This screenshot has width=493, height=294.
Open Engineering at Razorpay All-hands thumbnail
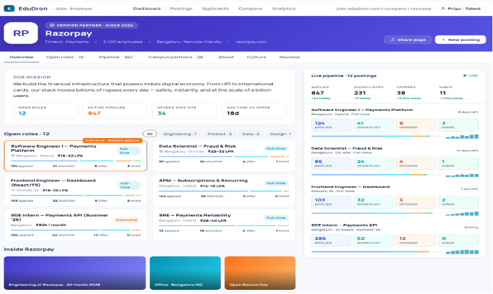(x=75, y=273)
